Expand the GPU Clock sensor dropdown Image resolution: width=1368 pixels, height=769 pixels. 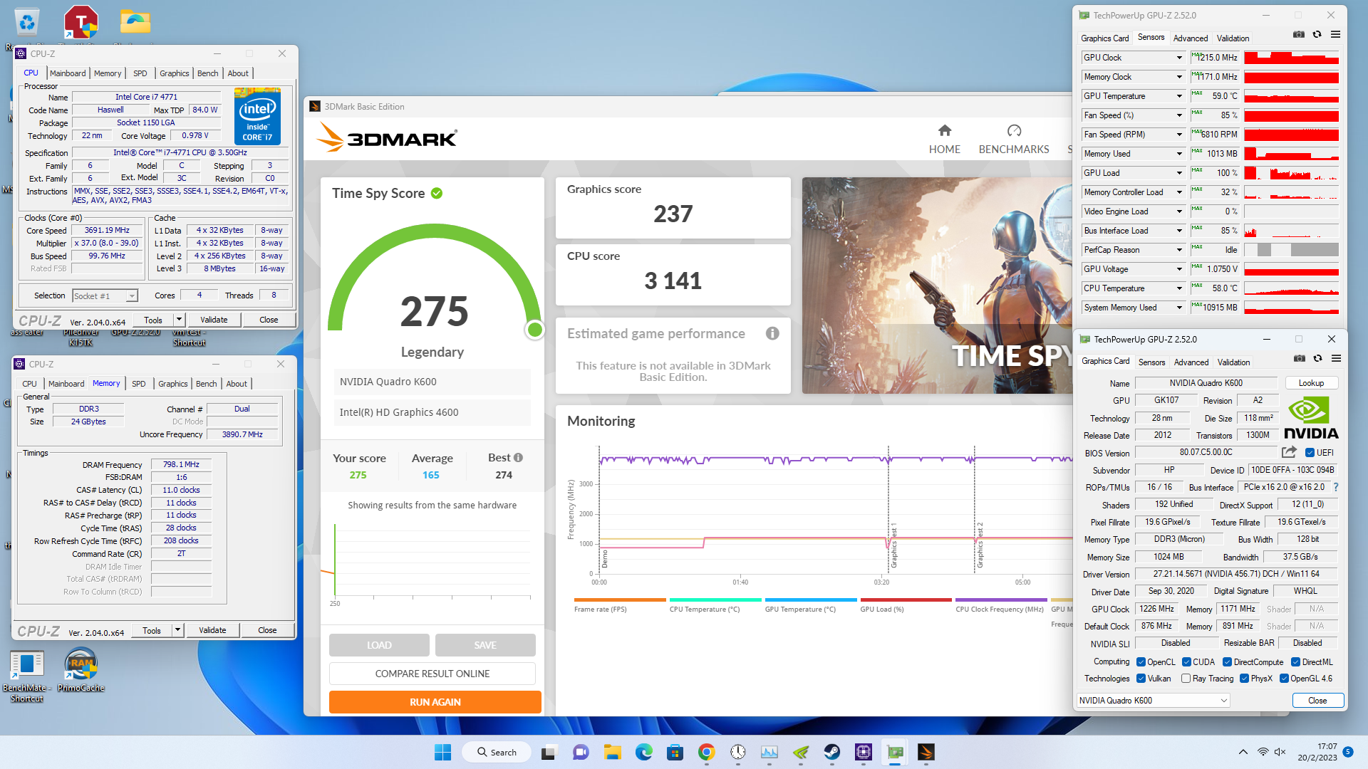click(1179, 58)
